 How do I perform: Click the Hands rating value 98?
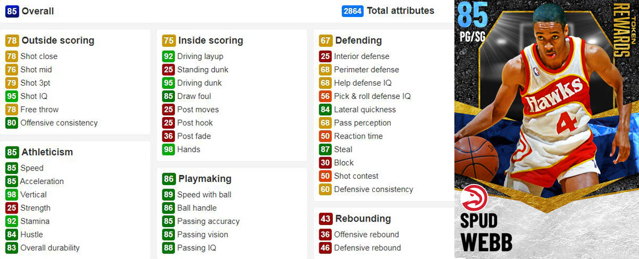point(168,149)
